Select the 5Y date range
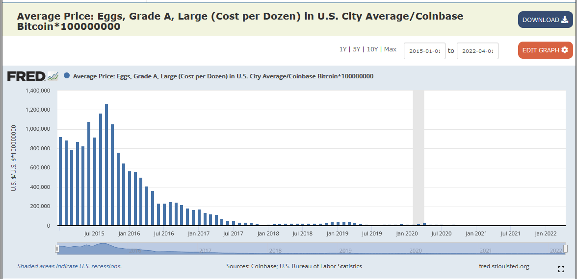The height and width of the screenshot is (279, 577). click(357, 49)
